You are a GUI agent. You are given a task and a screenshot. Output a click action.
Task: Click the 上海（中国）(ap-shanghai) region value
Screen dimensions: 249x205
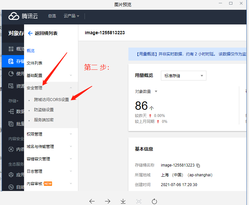click(x=187, y=175)
